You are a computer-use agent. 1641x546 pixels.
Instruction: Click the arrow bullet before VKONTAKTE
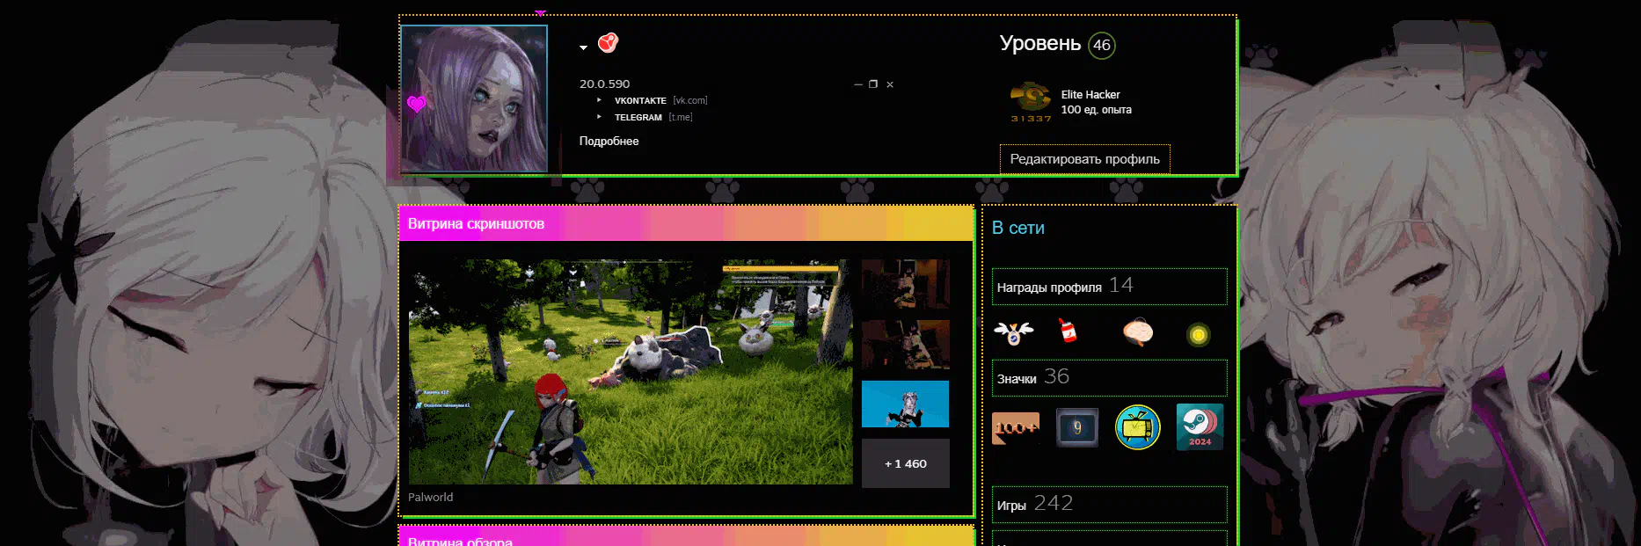click(600, 100)
